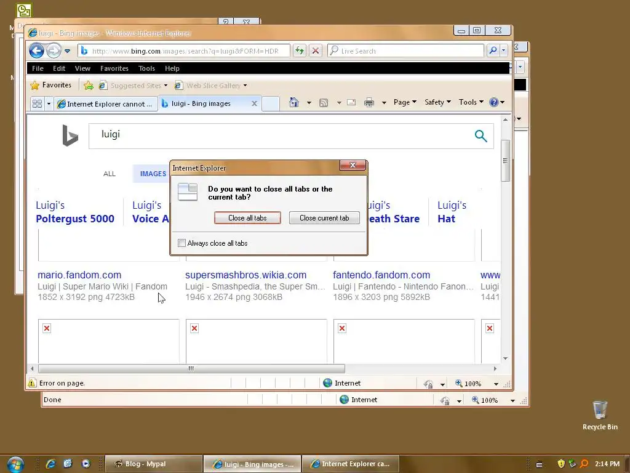Viewport: 630px width, 473px height.
Task: Select the ALL results tab
Action: [110, 174]
